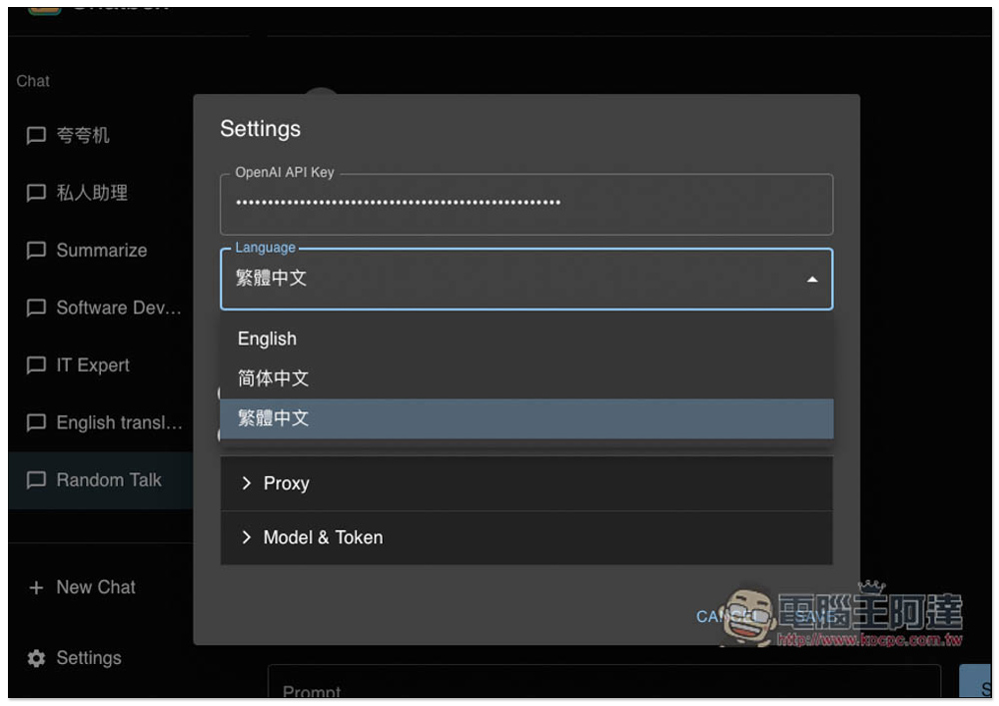The height and width of the screenshot is (706, 999).
Task: Click the gear icon for Settings in sidebar
Action: pyautogui.click(x=36, y=658)
